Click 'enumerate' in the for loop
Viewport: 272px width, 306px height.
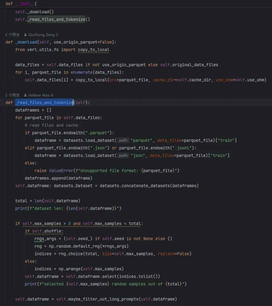click(x=82, y=72)
